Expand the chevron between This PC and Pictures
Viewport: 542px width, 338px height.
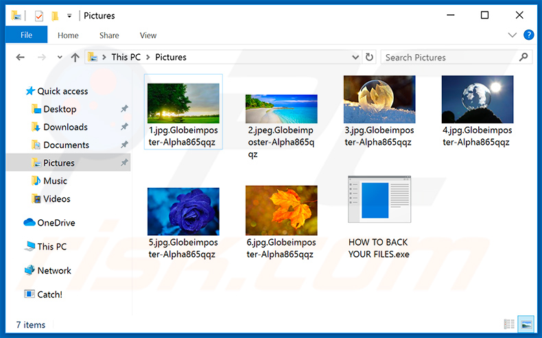tap(148, 58)
